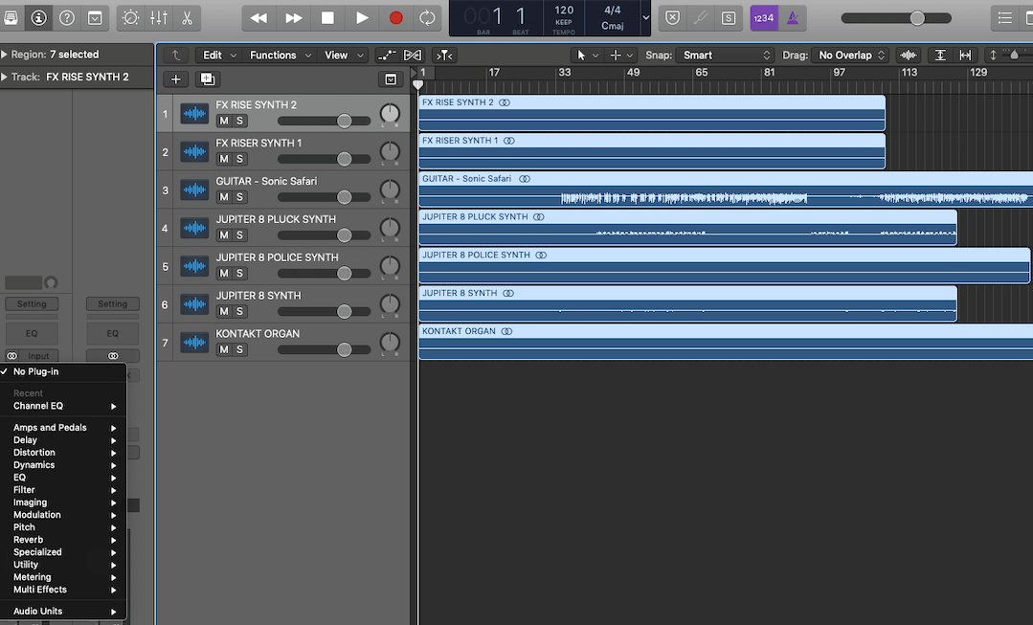Click the left channel strip EQ button
The height and width of the screenshot is (625, 1033).
32,333
